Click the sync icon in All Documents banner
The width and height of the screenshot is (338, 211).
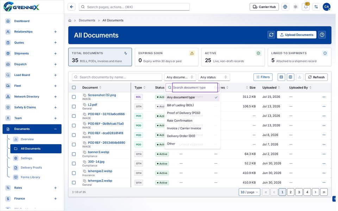[x=271, y=35]
